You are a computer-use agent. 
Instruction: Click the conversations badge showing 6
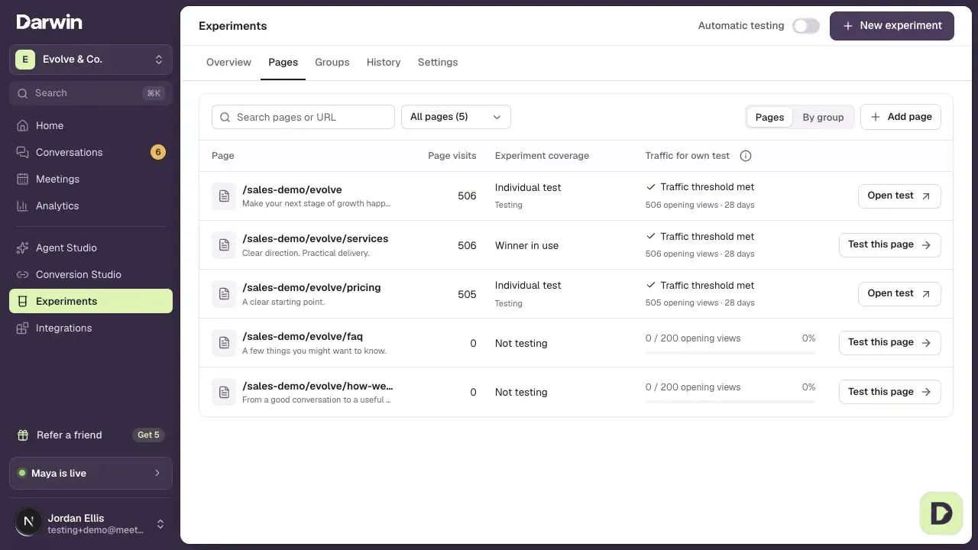pyautogui.click(x=158, y=152)
